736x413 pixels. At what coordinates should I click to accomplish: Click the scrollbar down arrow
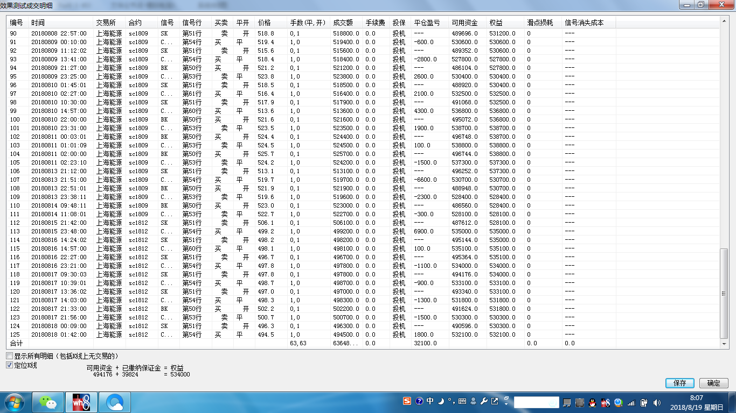tap(725, 343)
